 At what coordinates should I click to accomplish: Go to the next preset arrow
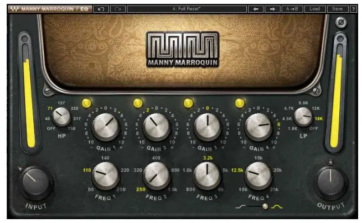(272, 9)
